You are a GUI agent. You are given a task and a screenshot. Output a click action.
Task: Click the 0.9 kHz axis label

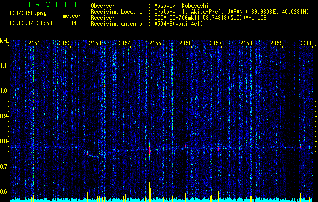coord(5,116)
